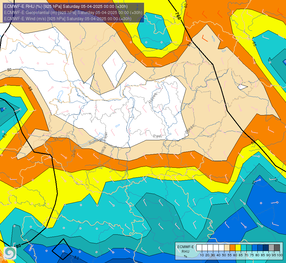This screenshot has width=286, height=263.
Task: Click the Zala county label on the map
Action: click(74, 154)
